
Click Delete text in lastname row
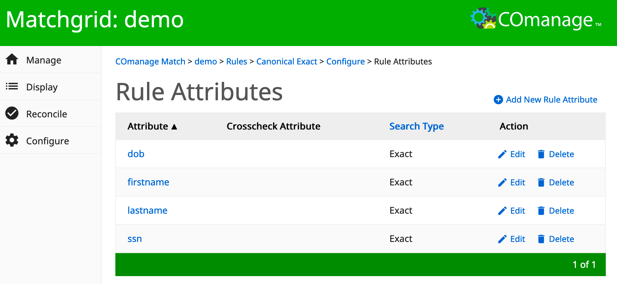coord(561,211)
